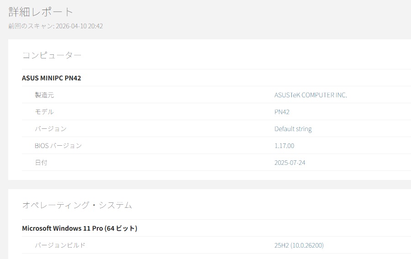Click the build number 10.0.26200
The image size is (411, 259).
click(306, 245)
